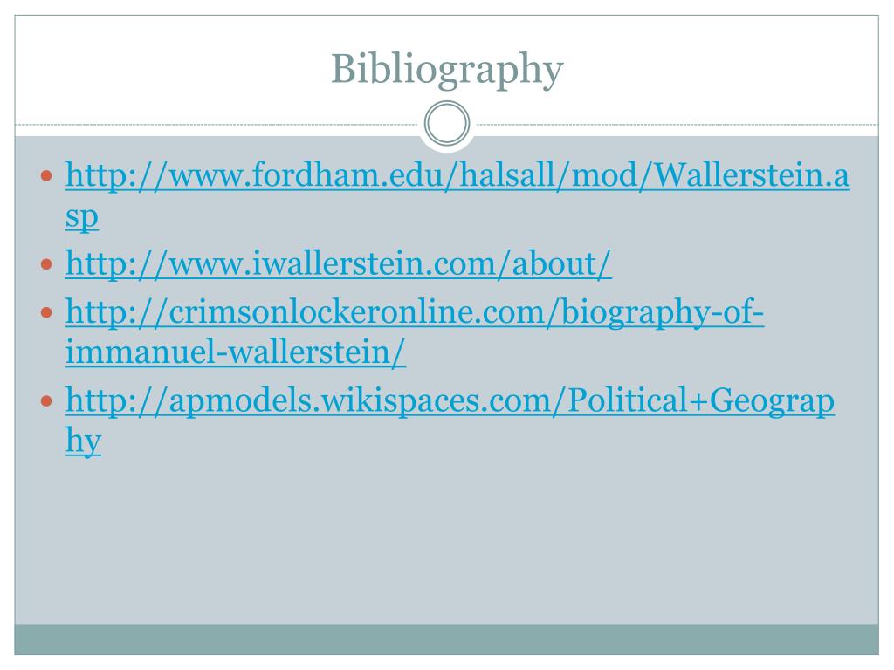Open the fordham.edu Wallerstein link
Screen dimensions: 894x670
(457, 178)
